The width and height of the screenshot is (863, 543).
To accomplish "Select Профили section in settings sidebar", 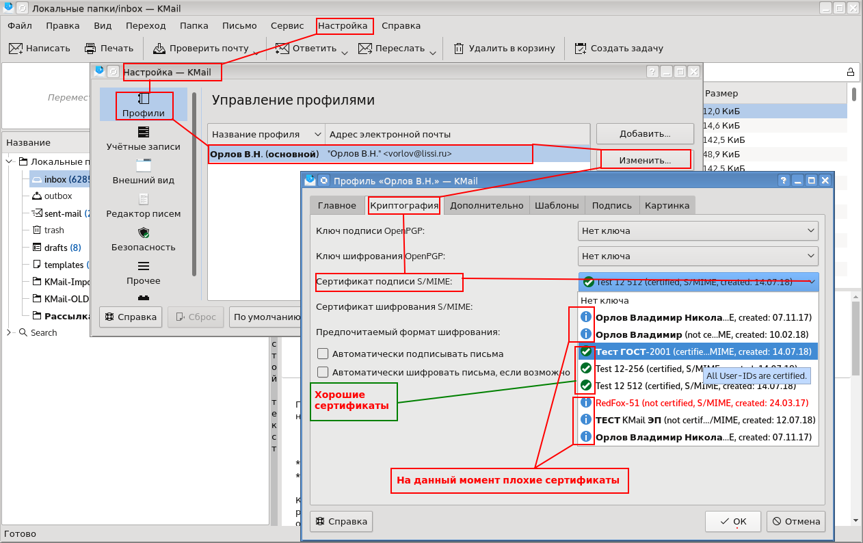I will coord(144,105).
